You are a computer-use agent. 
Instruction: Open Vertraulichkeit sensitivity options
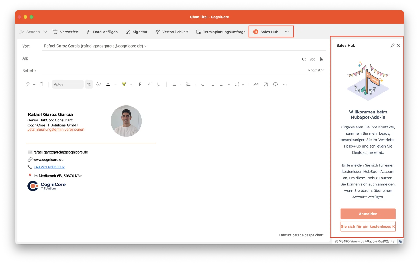(172, 32)
